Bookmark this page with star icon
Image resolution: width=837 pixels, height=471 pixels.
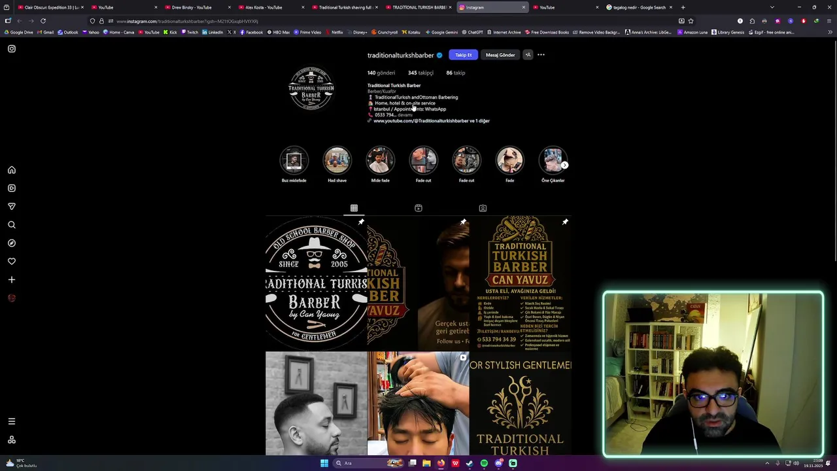pos(691,21)
